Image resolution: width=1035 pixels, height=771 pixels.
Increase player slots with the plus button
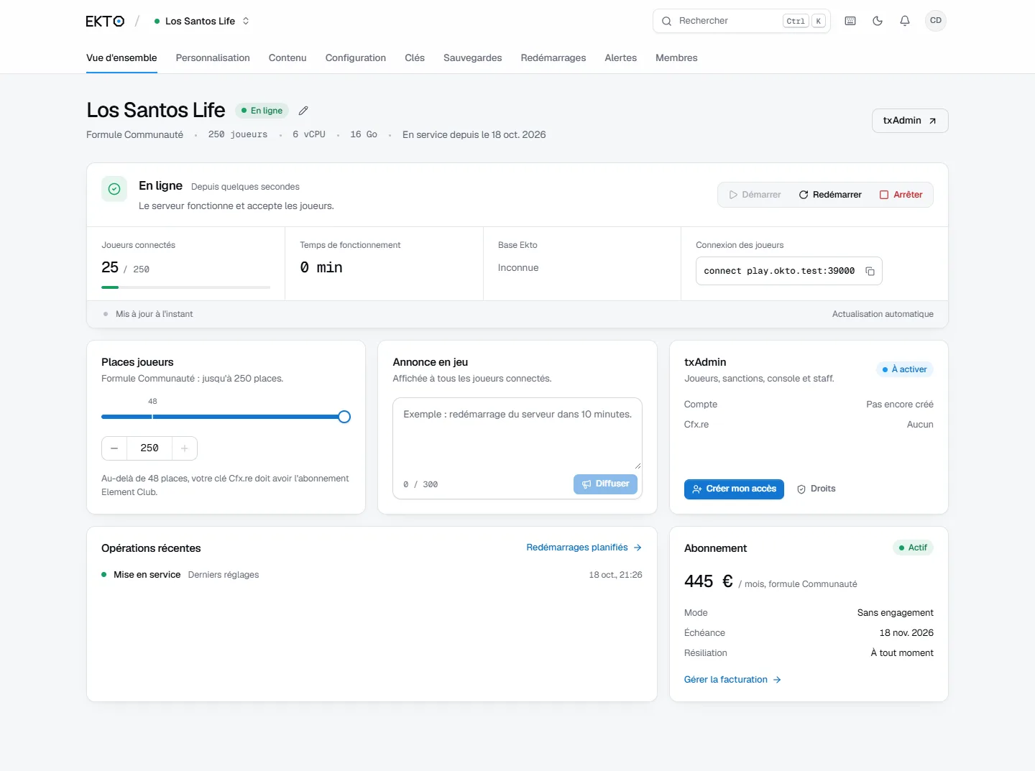pos(185,448)
